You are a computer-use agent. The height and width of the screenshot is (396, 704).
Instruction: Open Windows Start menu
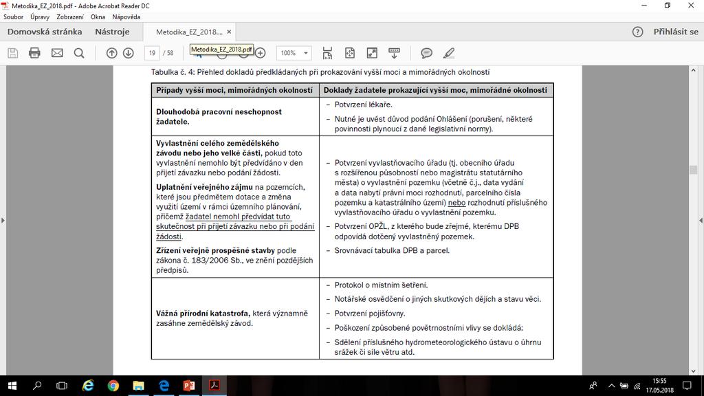pos(12,386)
